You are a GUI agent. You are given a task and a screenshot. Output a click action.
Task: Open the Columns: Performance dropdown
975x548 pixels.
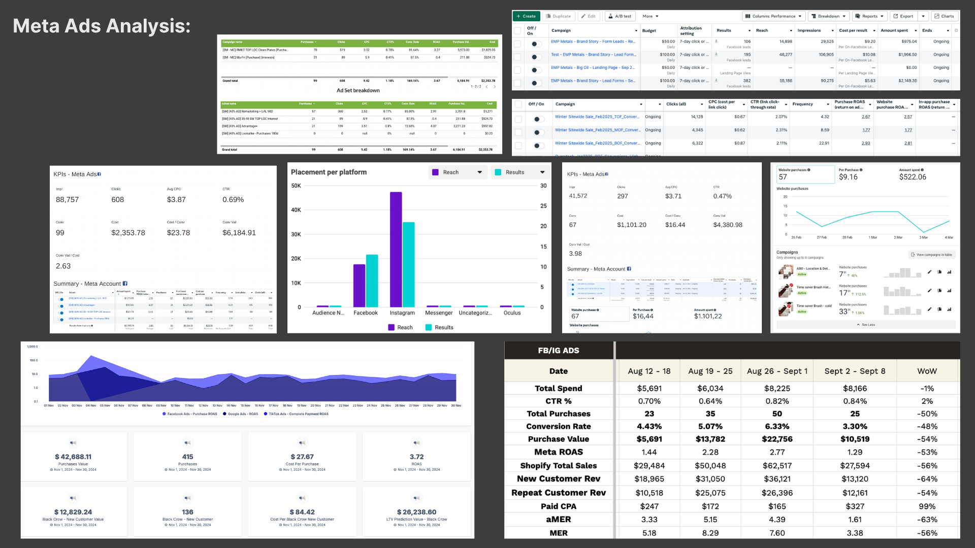tap(773, 16)
